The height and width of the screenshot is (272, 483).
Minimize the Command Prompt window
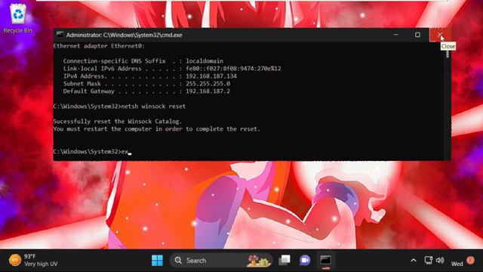(x=395, y=35)
